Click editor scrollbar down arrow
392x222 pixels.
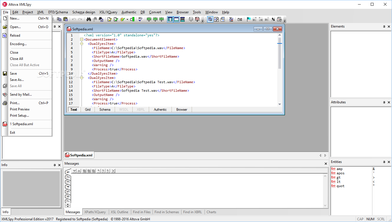(280, 104)
